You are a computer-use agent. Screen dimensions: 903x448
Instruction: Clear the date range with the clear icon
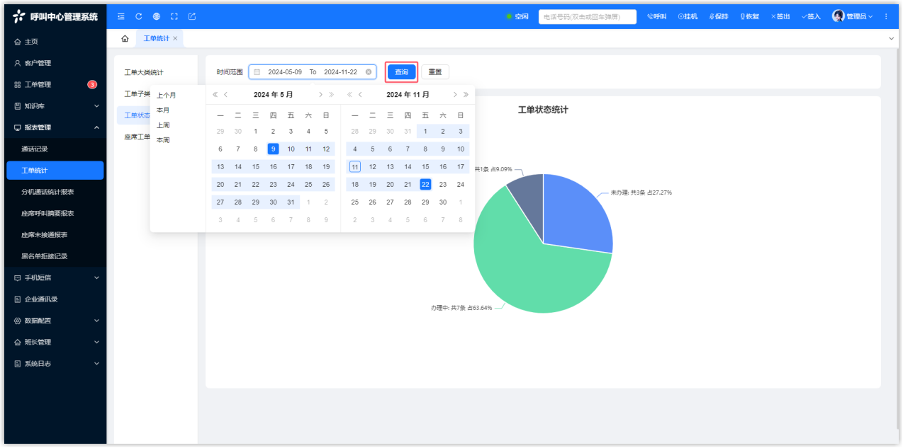tap(369, 72)
